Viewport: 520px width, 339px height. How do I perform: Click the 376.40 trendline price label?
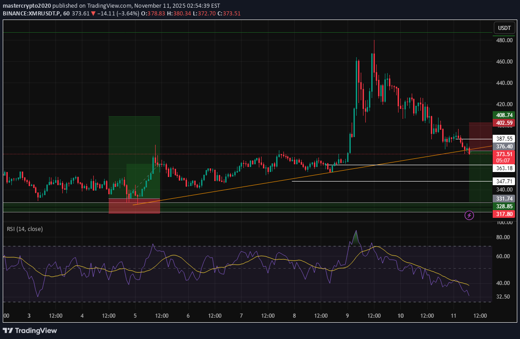(504, 147)
